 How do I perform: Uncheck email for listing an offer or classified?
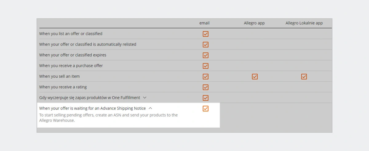[206, 34]
